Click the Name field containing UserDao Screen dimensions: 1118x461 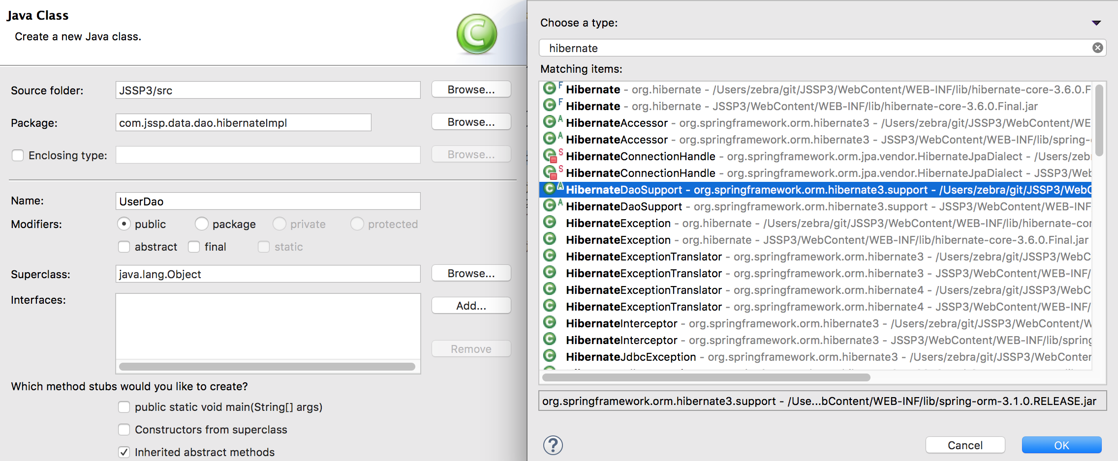point(268,201)
